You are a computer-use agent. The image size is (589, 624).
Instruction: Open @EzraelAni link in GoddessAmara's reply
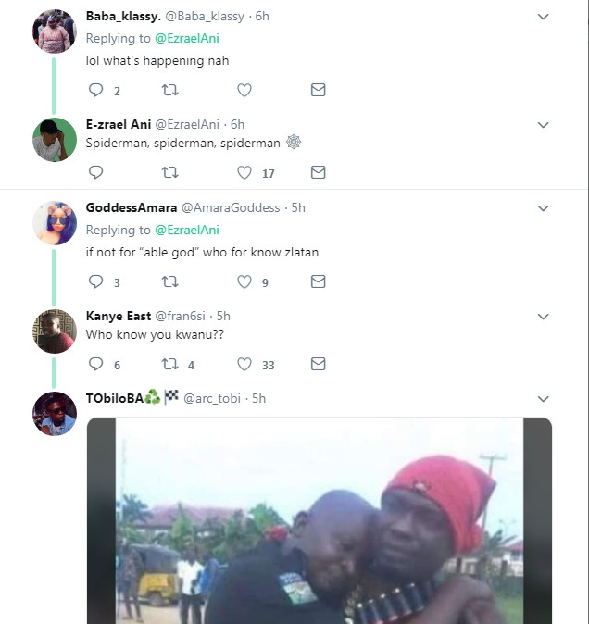point(186,230)
